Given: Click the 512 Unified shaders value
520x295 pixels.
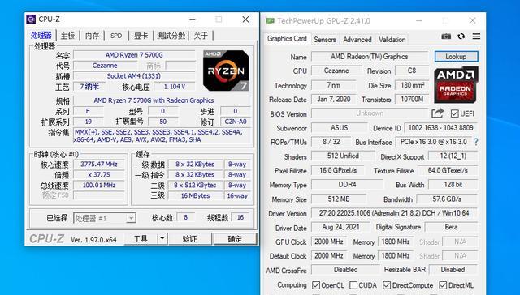Looking at the screenshot, I should point(343,156).
